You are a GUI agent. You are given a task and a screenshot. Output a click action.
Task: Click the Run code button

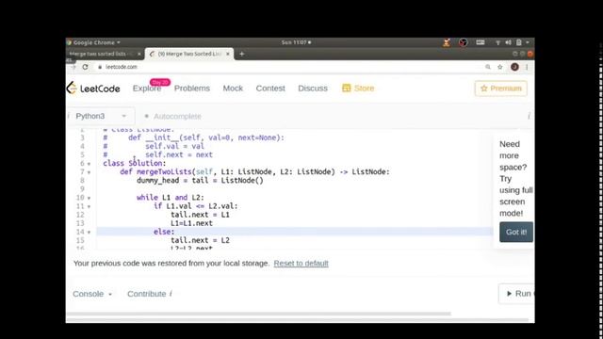[516, 294]
